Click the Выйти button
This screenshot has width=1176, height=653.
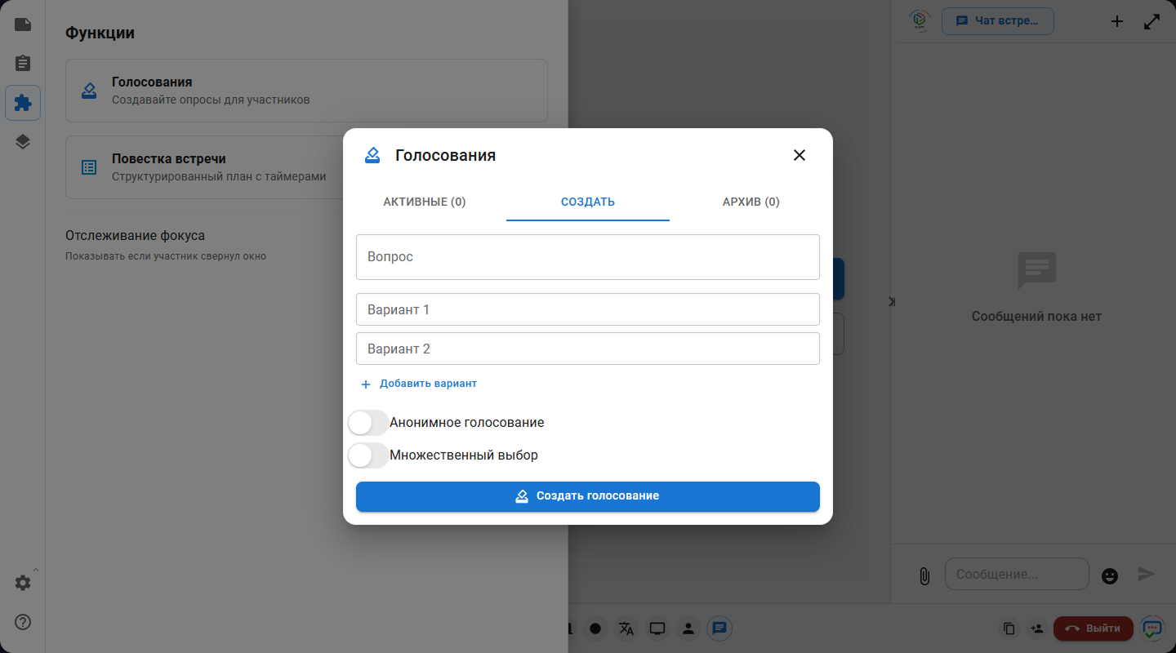[x=1094, y=629]
